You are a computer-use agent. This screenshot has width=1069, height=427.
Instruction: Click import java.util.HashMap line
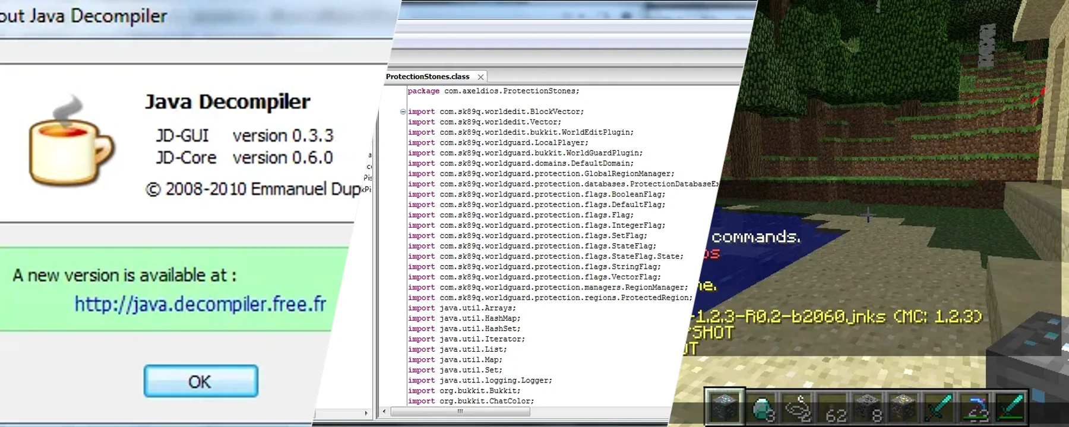point(464,318)
